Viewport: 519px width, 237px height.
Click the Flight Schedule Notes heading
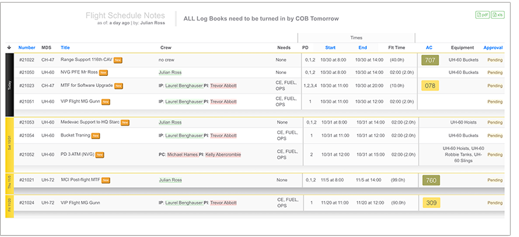(125, 15)
